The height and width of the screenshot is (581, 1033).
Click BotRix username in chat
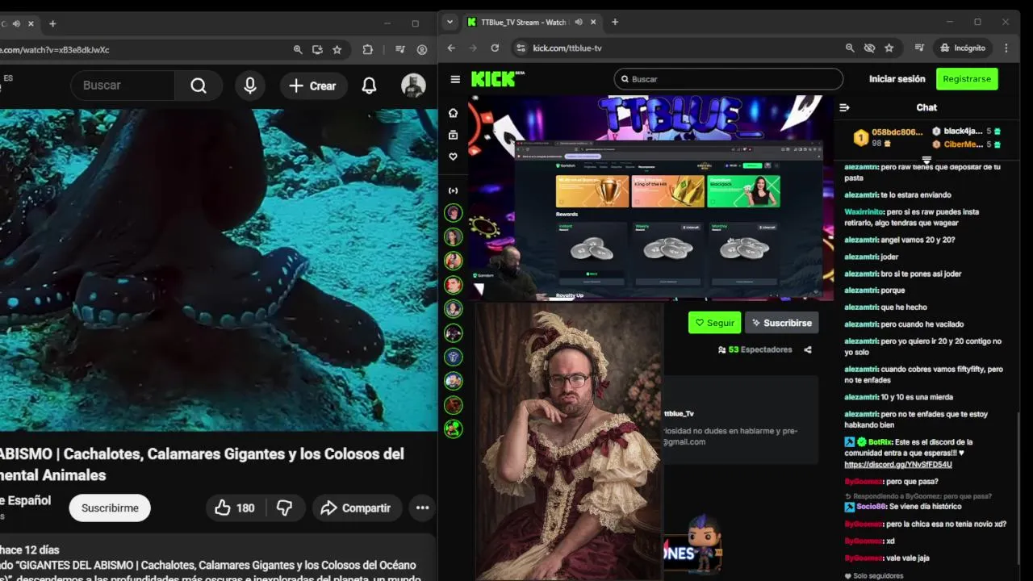pos(880,442)
